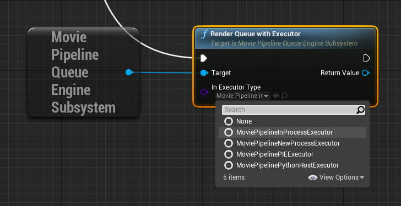Select MoviePipelineInProcessExecutor
The width and height of the screenshot is (401, 206).
[292, 132]
